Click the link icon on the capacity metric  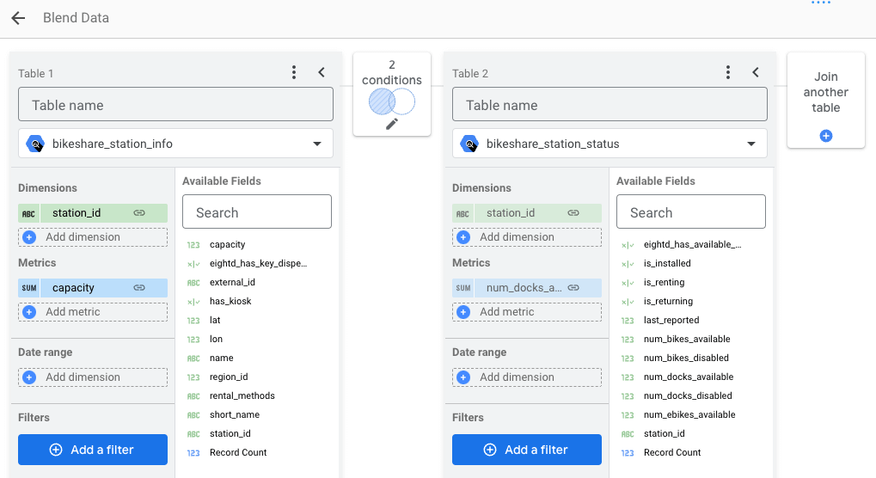tap(139, 288)
